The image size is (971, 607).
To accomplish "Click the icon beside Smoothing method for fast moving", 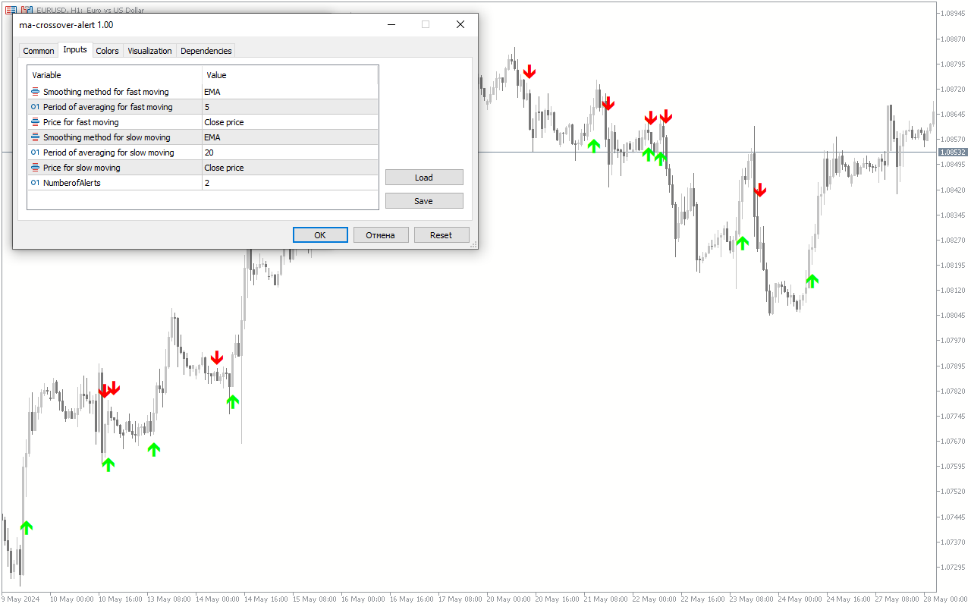I will coord(35,92).
